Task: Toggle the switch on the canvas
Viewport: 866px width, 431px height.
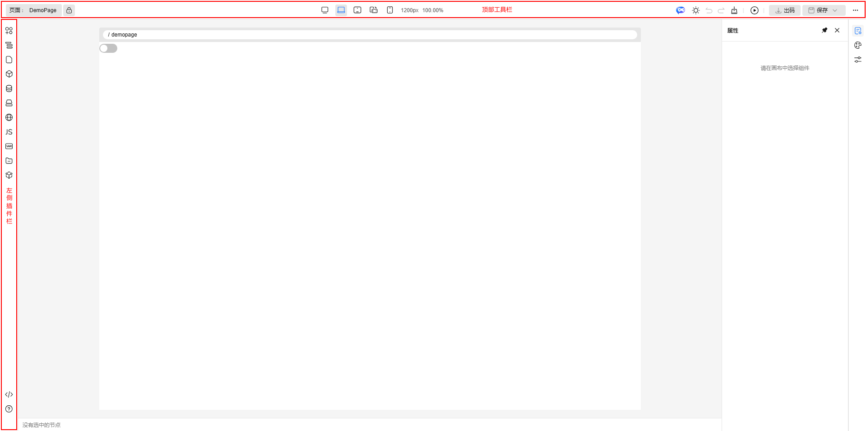Action: (108, 48)
